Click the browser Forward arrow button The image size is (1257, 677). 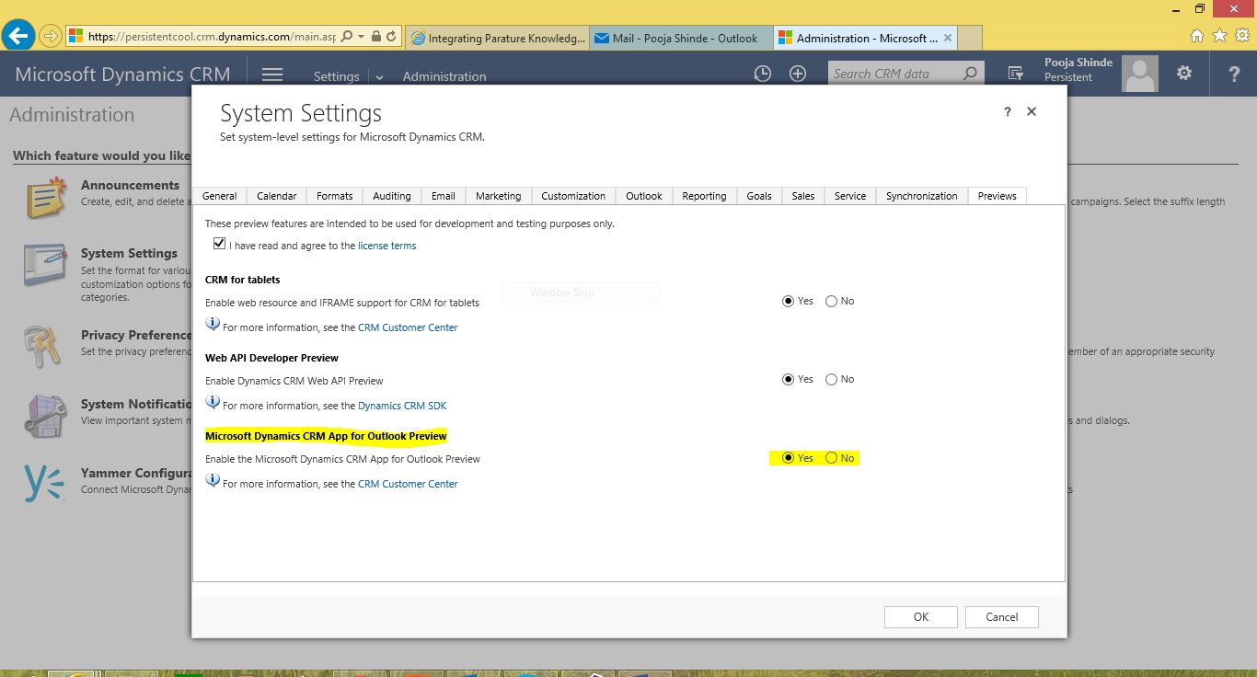(51, 37)
